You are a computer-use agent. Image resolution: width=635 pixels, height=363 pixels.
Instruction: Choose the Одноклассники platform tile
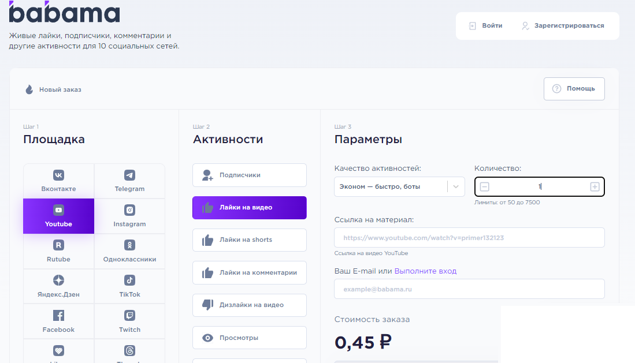pos(129,251)
